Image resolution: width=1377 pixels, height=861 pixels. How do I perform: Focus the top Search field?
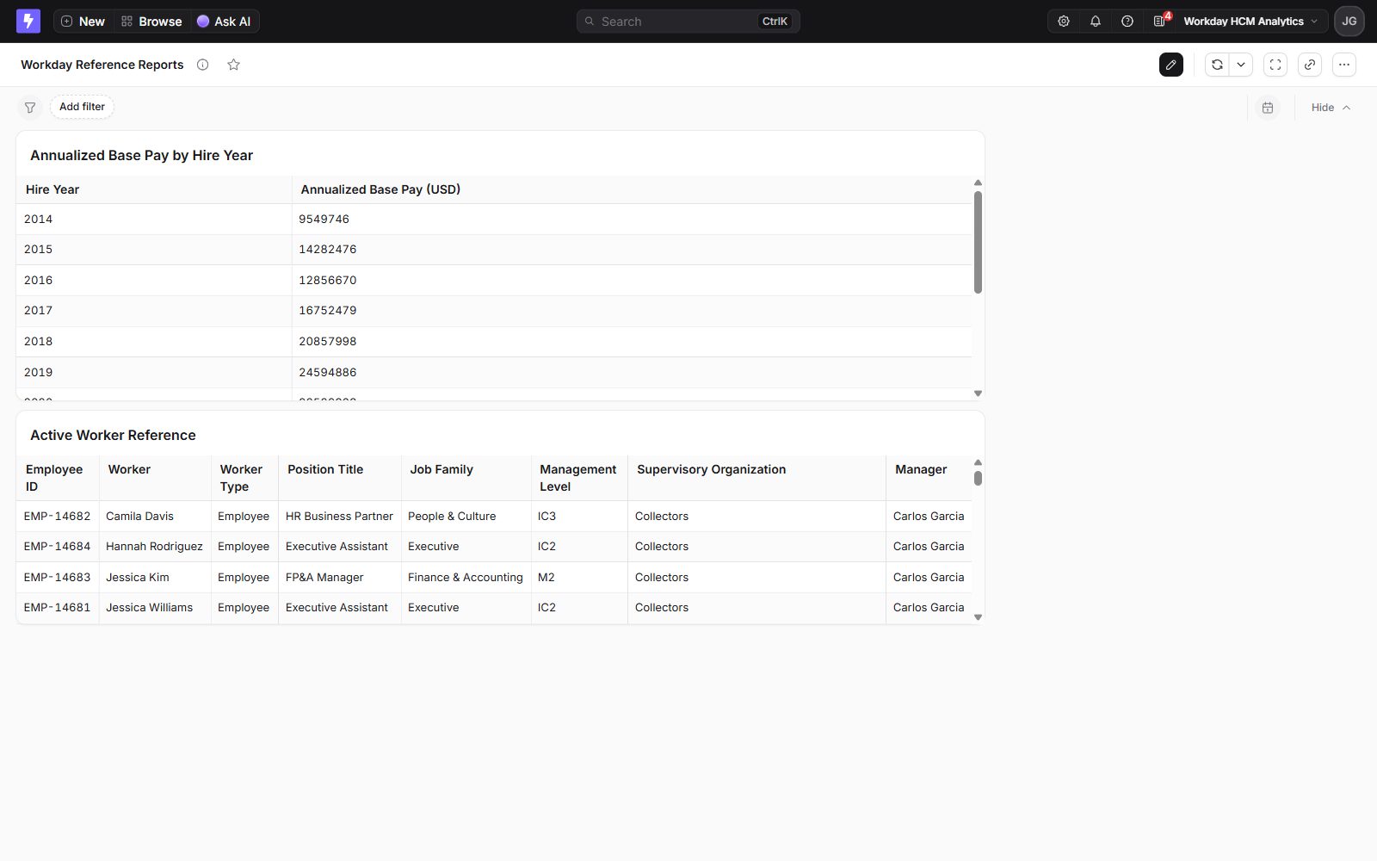click(688, 22)
